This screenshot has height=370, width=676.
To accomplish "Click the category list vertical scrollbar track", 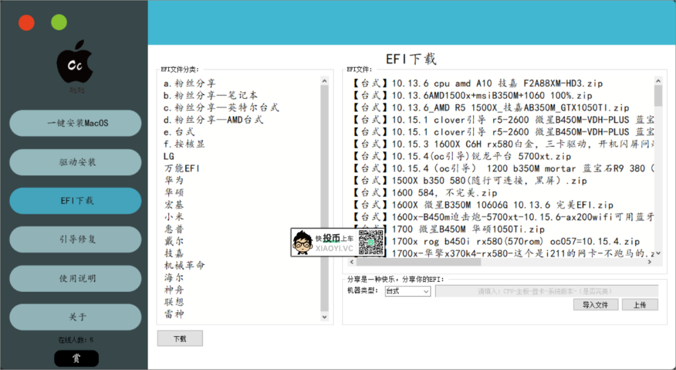I will coord(325,199).
